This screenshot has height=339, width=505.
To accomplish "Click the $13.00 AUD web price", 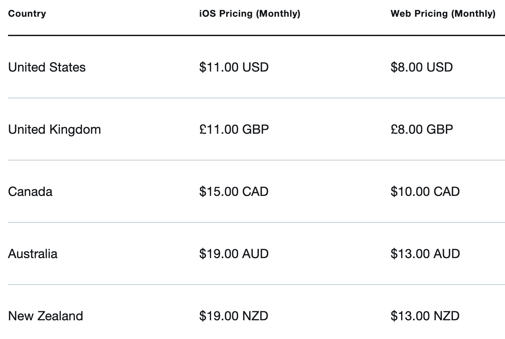I will (x=425, y=254).
